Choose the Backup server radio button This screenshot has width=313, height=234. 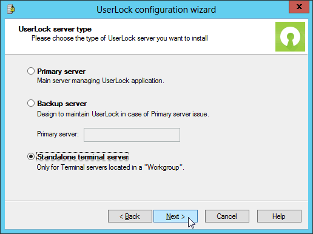31,103
